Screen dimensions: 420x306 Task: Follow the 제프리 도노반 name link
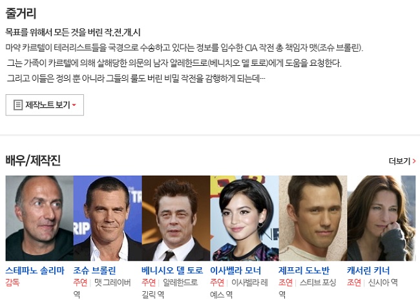(304, 270)
